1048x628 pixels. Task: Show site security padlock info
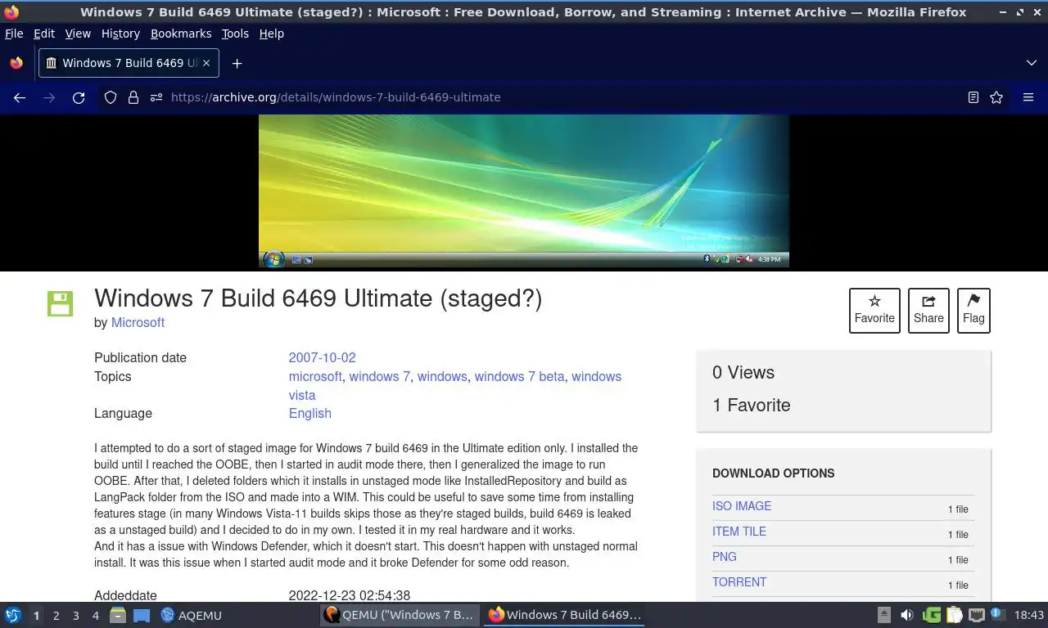[133, 97]
